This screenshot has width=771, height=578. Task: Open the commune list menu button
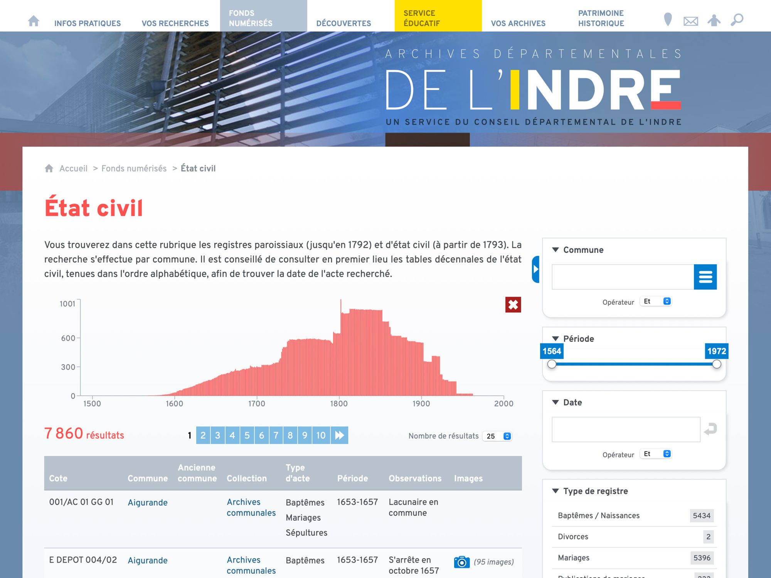tap(705, 277)
